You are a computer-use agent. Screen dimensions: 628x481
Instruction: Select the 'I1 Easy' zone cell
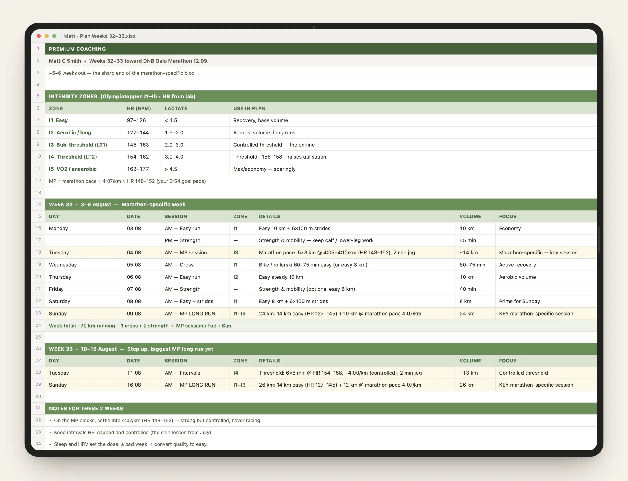click(84, 121)
